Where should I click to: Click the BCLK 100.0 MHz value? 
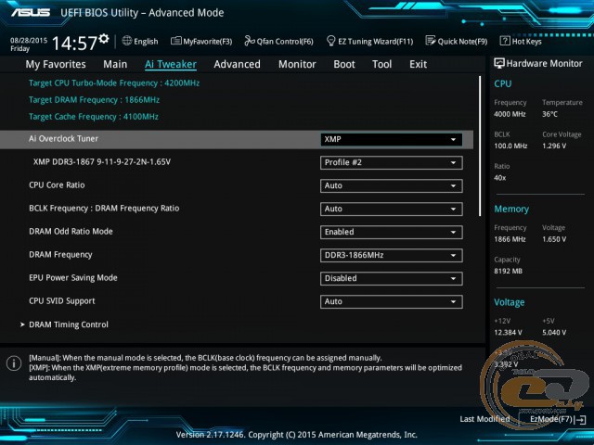click(x=510, y=146)
